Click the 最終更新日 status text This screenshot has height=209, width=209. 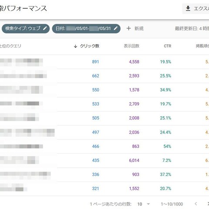click(192, 28)
